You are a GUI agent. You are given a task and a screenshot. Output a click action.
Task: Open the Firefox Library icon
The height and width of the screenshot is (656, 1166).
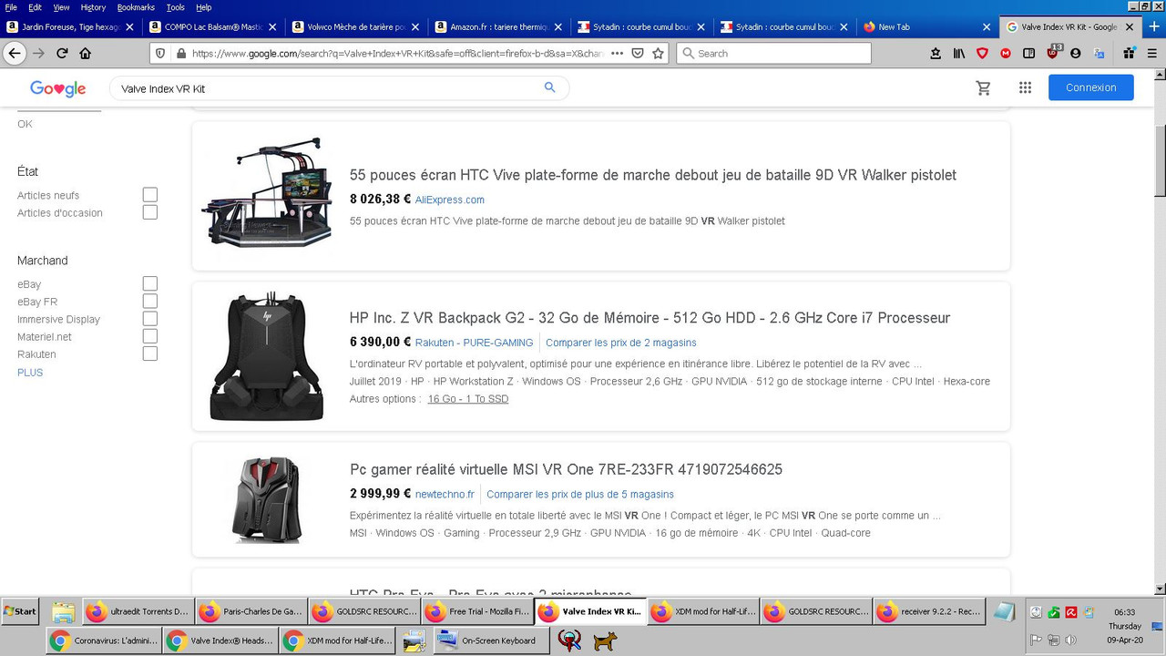click(x=959, y=54)
